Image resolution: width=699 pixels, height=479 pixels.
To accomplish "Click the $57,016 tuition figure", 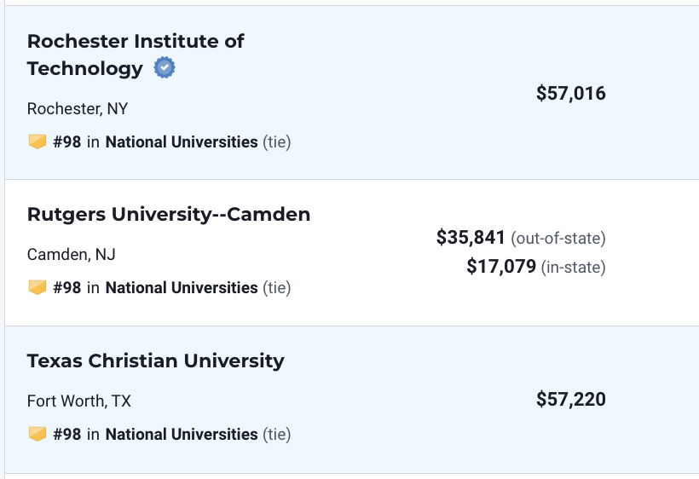I will (x=571, y=94).
